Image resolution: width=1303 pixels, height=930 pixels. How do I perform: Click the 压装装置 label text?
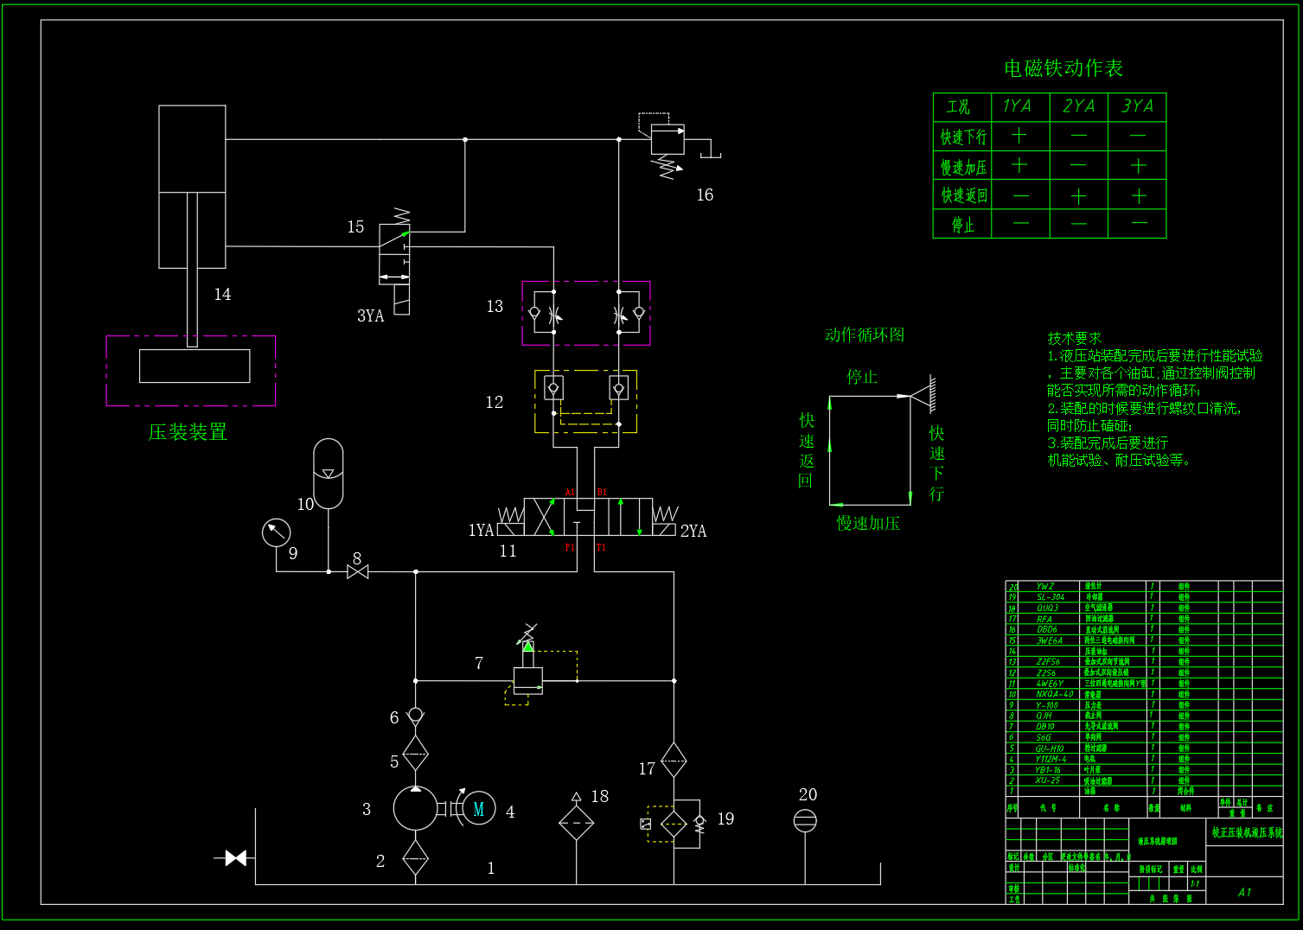188,432
